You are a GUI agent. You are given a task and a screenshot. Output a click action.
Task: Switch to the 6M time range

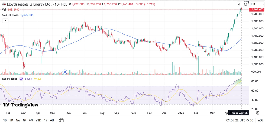(x=31, y=120)
